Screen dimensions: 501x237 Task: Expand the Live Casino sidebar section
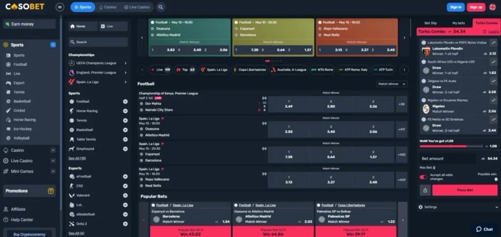[53, 161]
